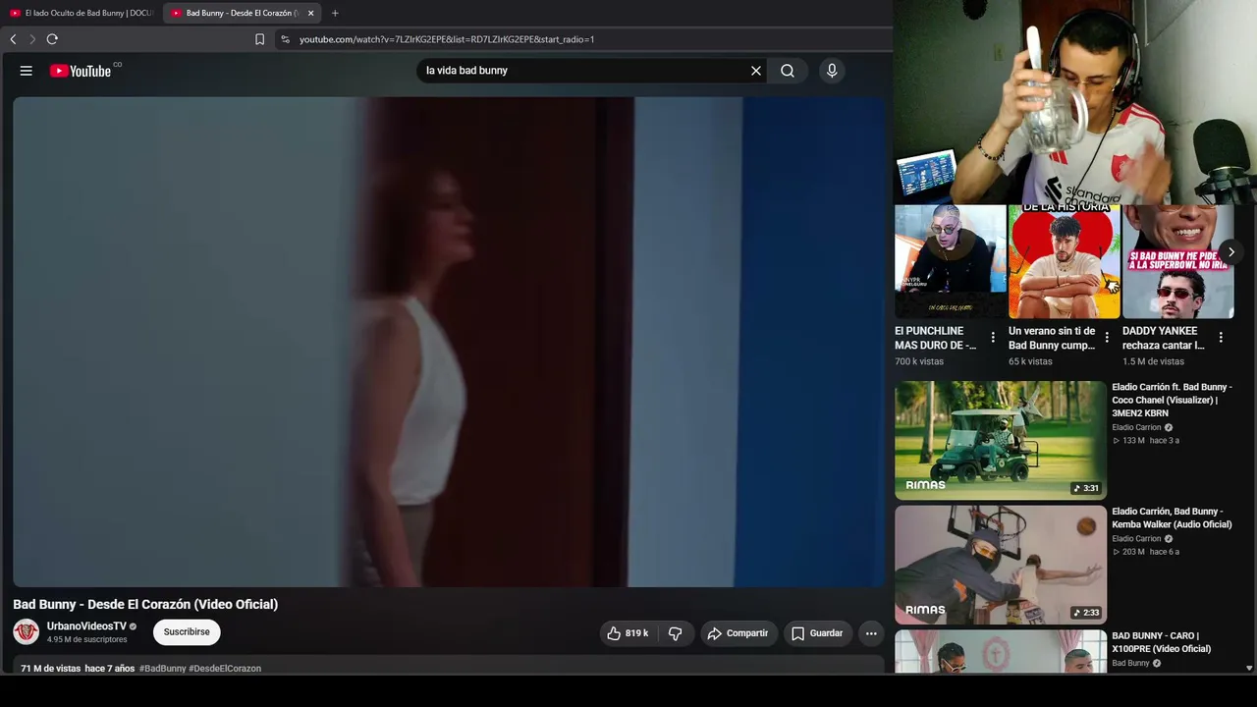Viewport: 1257px width, 707px height.
Task: Start voice search with microphone
Action: (x=832, y=71)
